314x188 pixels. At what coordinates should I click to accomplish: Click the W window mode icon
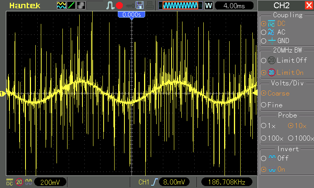(x=208, y=5)
